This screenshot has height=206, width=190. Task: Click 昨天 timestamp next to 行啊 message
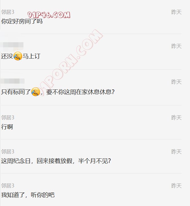(x=176, y=118)
